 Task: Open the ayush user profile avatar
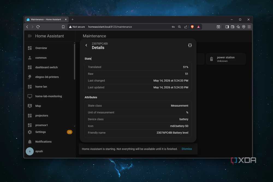click(x=29, y=151)
